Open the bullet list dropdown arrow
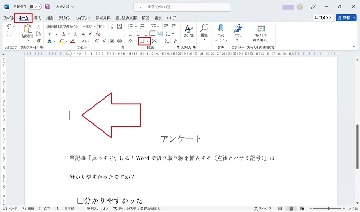The height and width of the screenshot is (212, 360). [x=136, y=26]
